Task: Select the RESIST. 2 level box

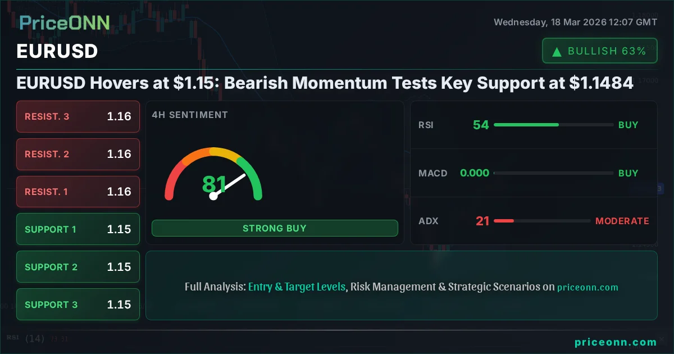Action: [x=78, y=154]
